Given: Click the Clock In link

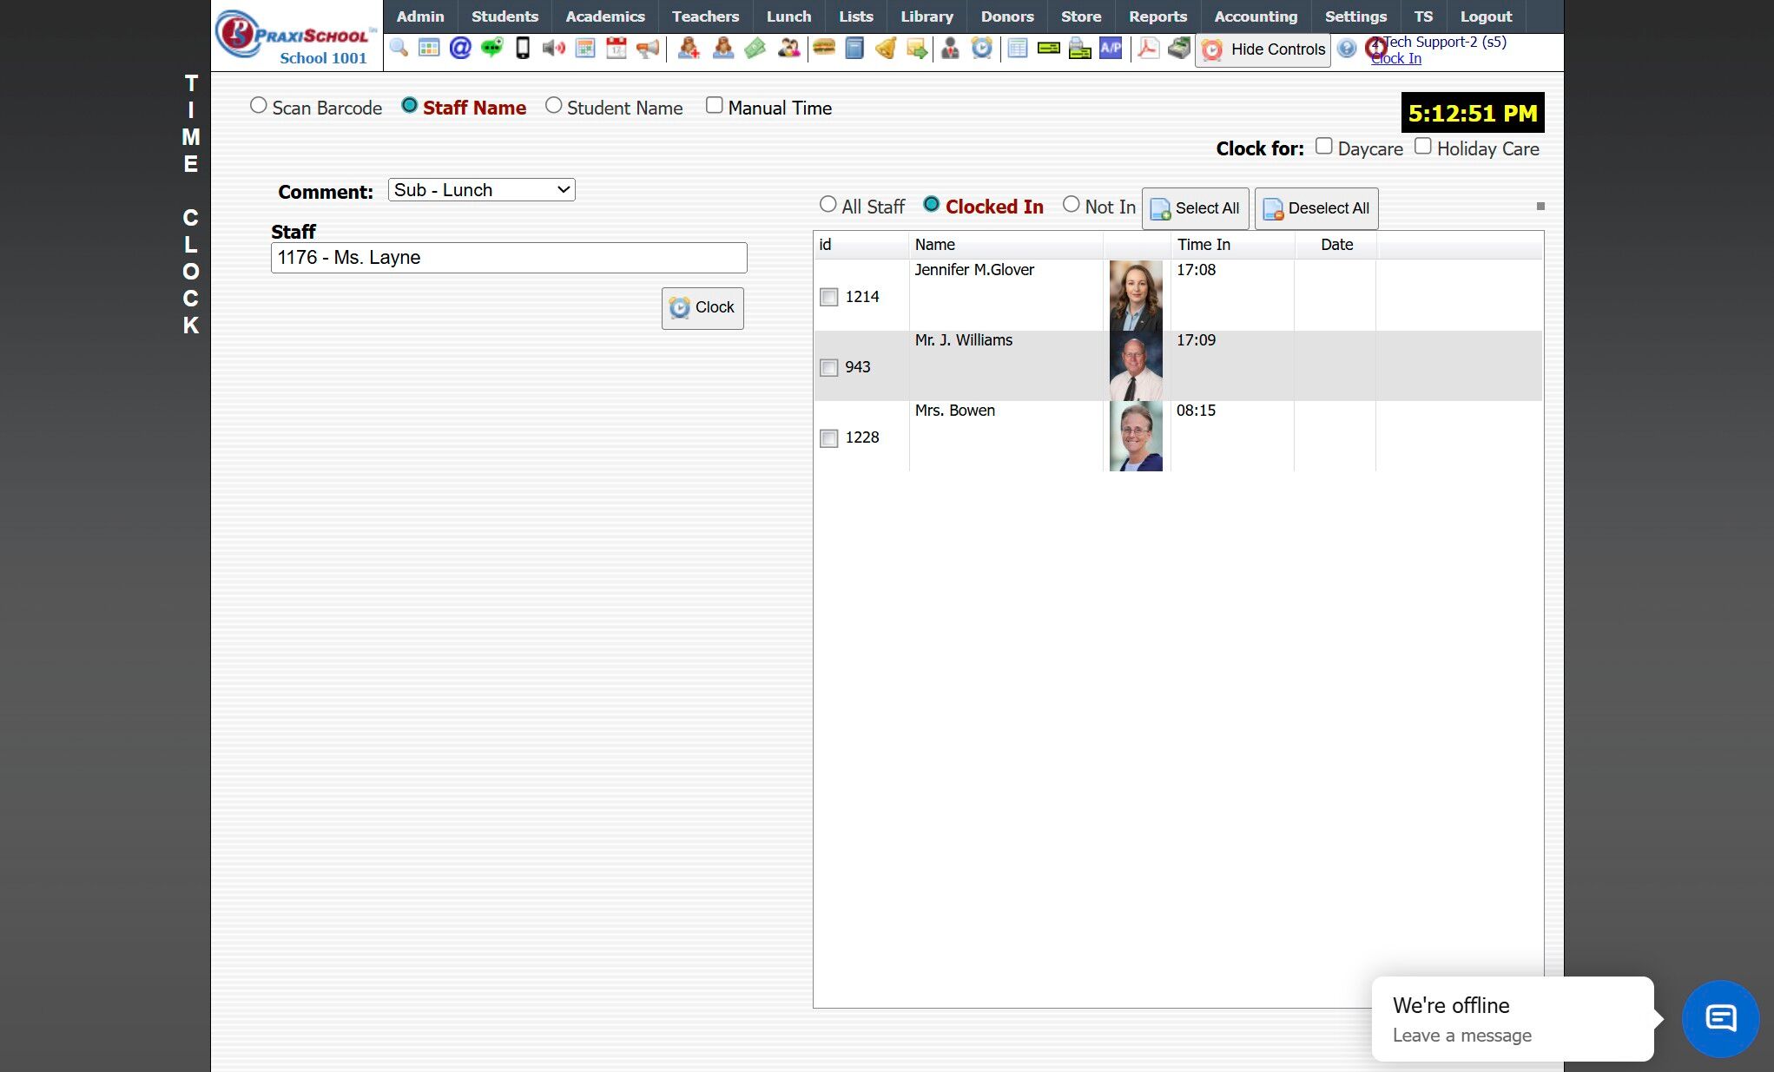Looking at the screenshot, I should coord(1396,59).
